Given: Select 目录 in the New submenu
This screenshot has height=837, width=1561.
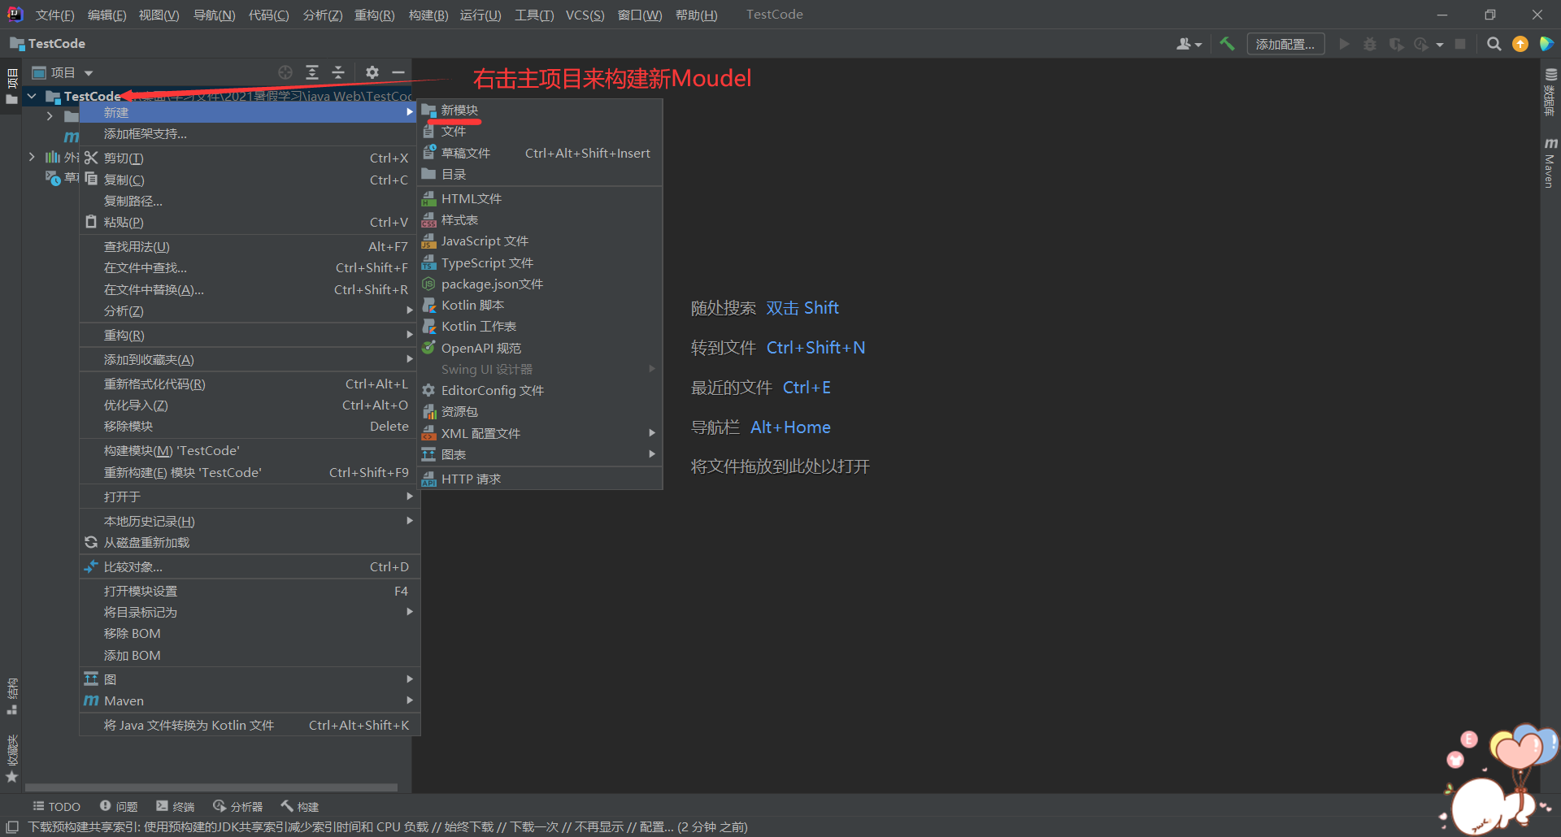Looking at the screenshot, I should pos(541,174).
